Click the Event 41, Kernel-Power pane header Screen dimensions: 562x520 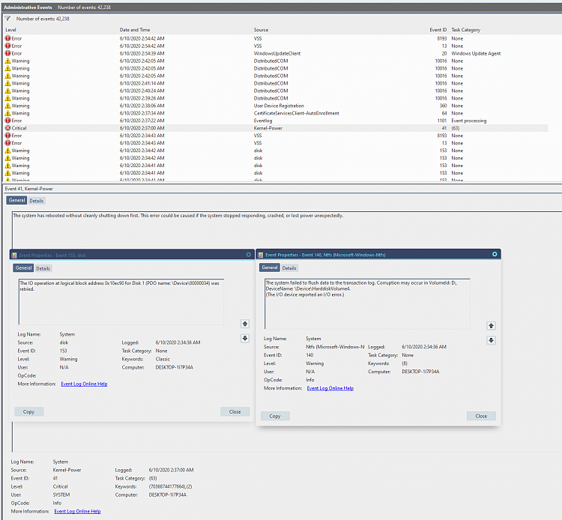(28, 189)
